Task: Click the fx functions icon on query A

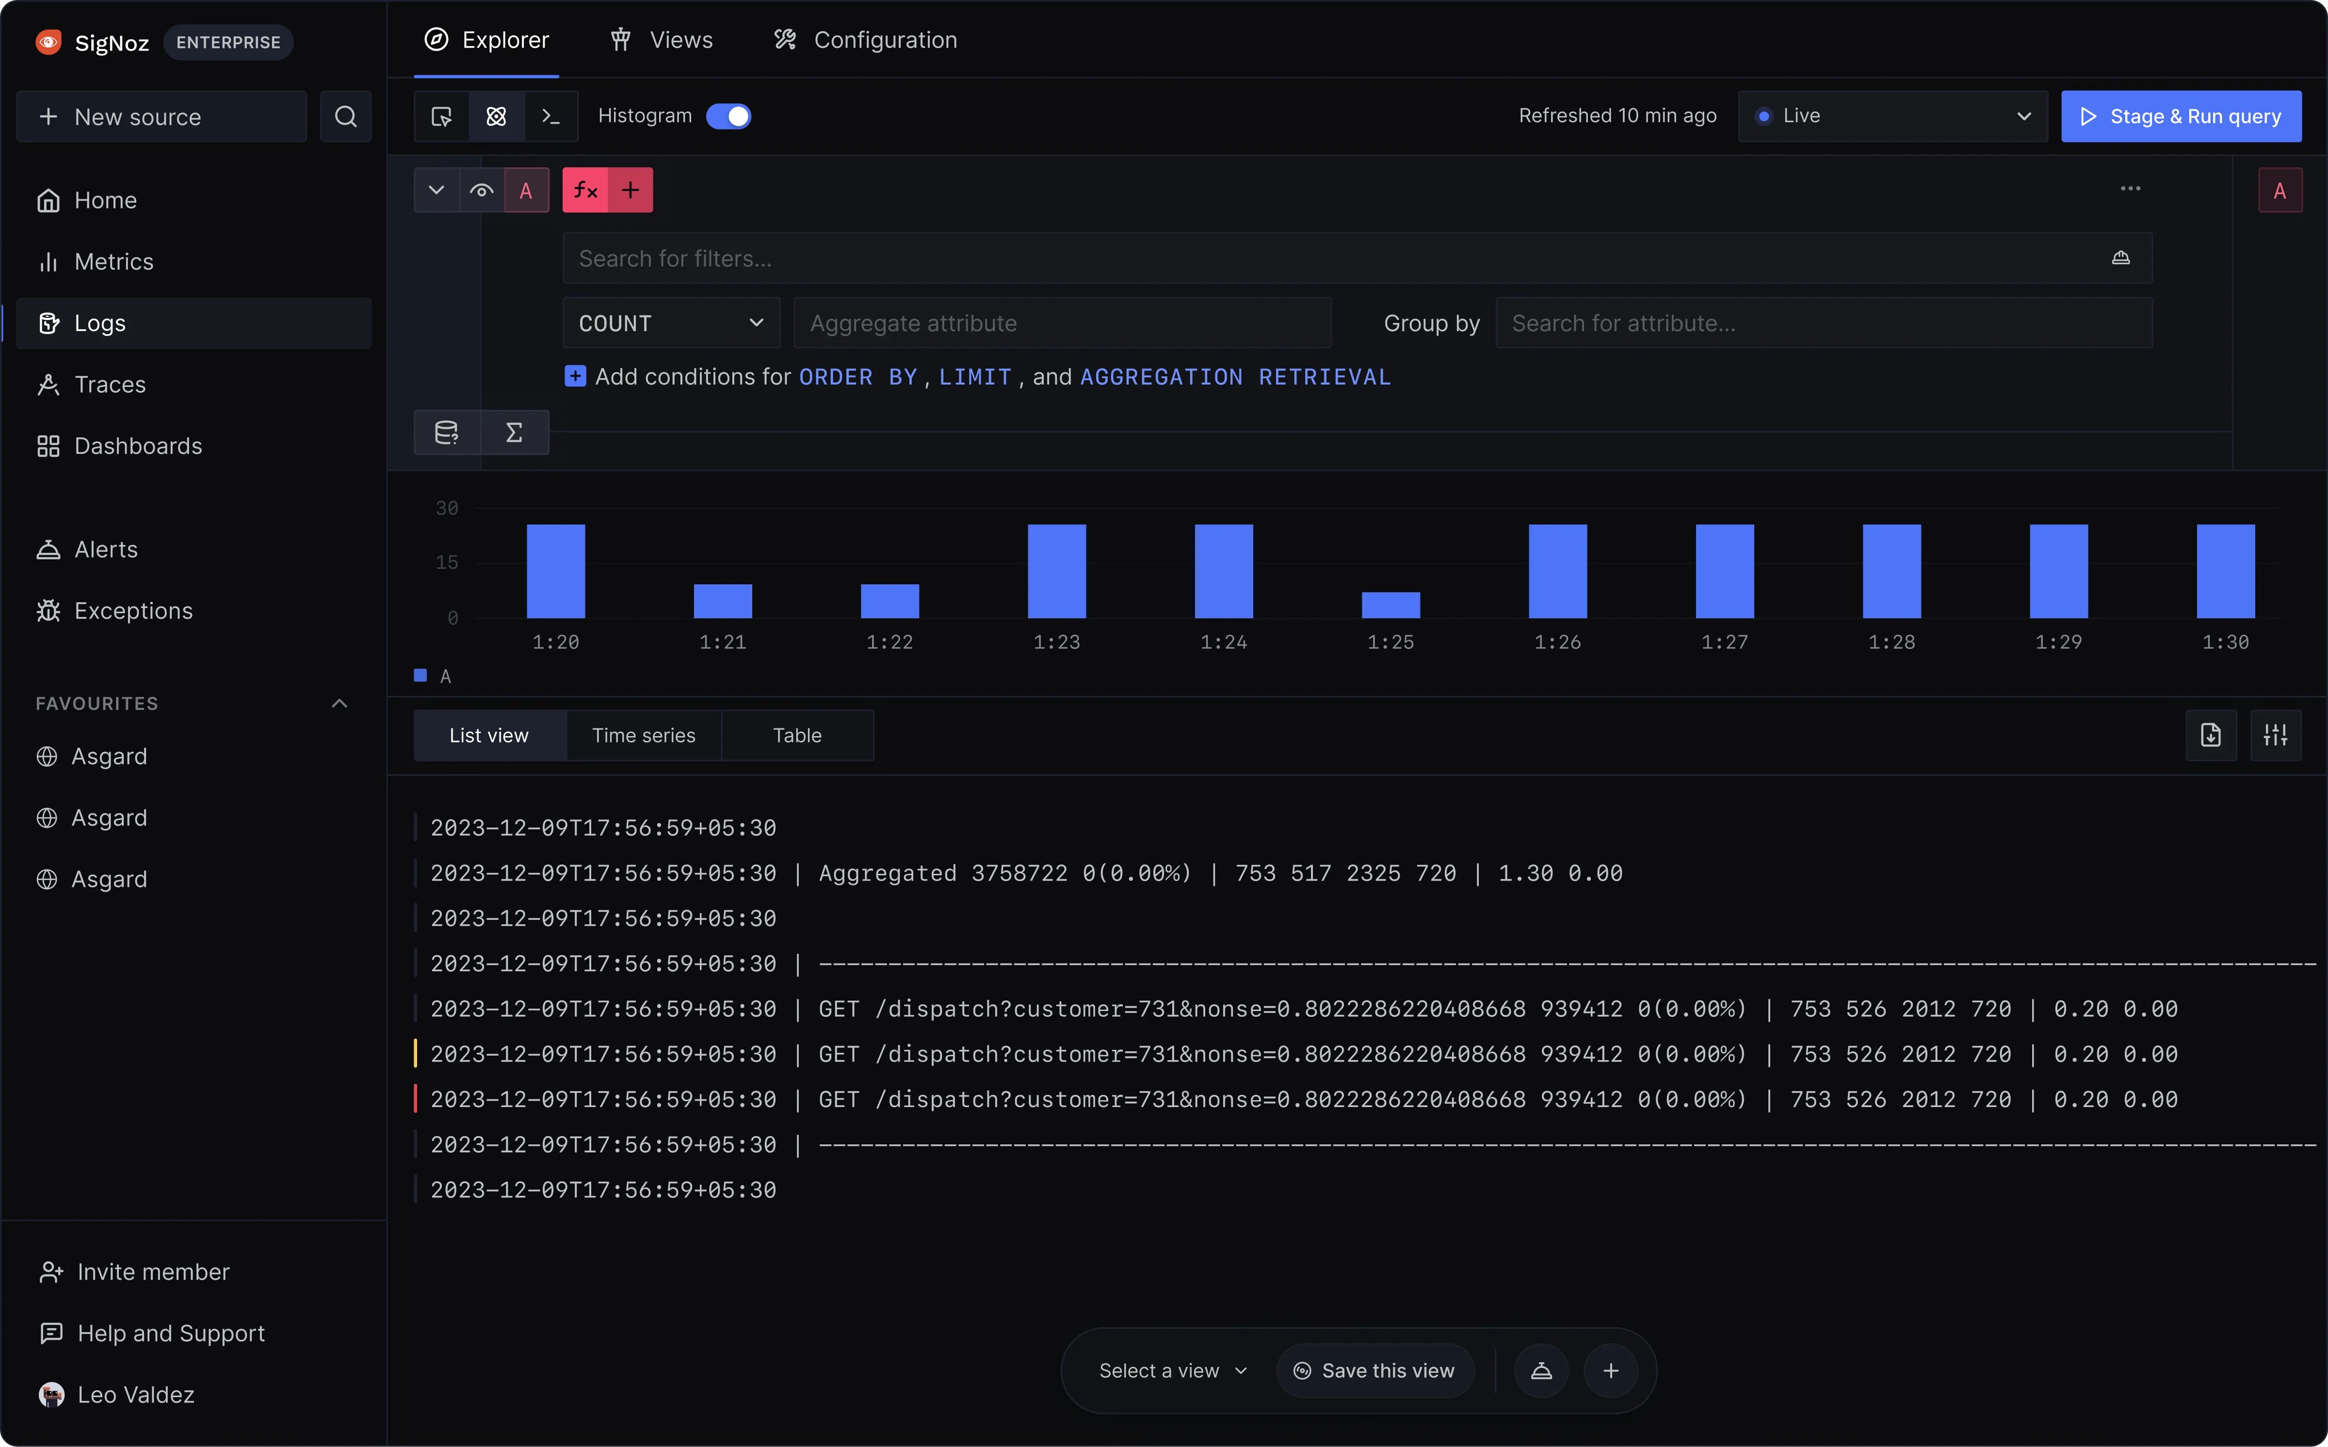Action: (586, 190)
